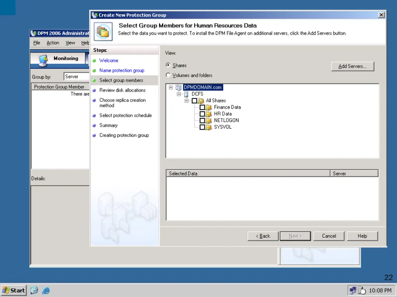Click the network tray icon

tap(353, 290)
